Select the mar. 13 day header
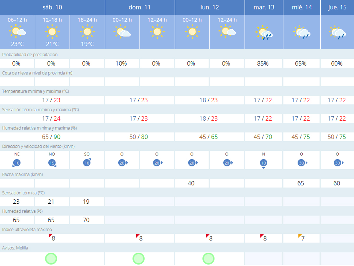This screenshot has width=354, height=266. 264,7
